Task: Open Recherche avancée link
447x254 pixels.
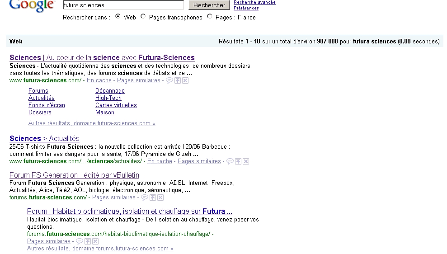Action: (x=254, y=2)
